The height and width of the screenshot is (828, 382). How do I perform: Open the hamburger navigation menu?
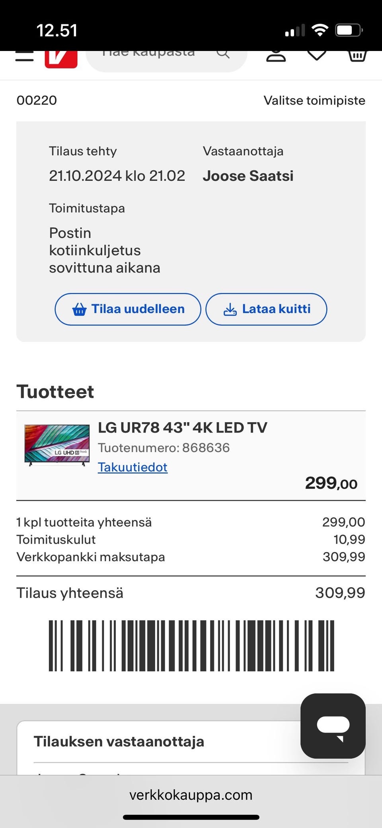point(24,56)
